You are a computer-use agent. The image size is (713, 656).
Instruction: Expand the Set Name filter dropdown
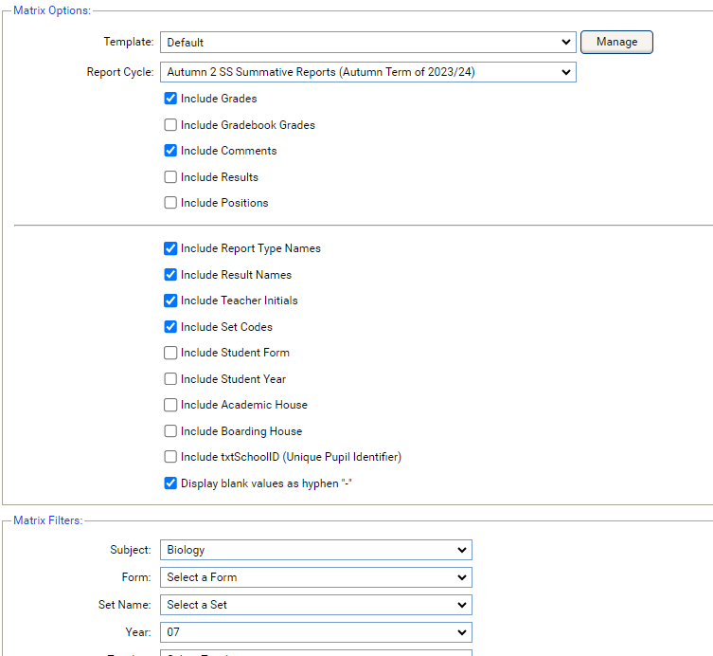coord(315,605)
